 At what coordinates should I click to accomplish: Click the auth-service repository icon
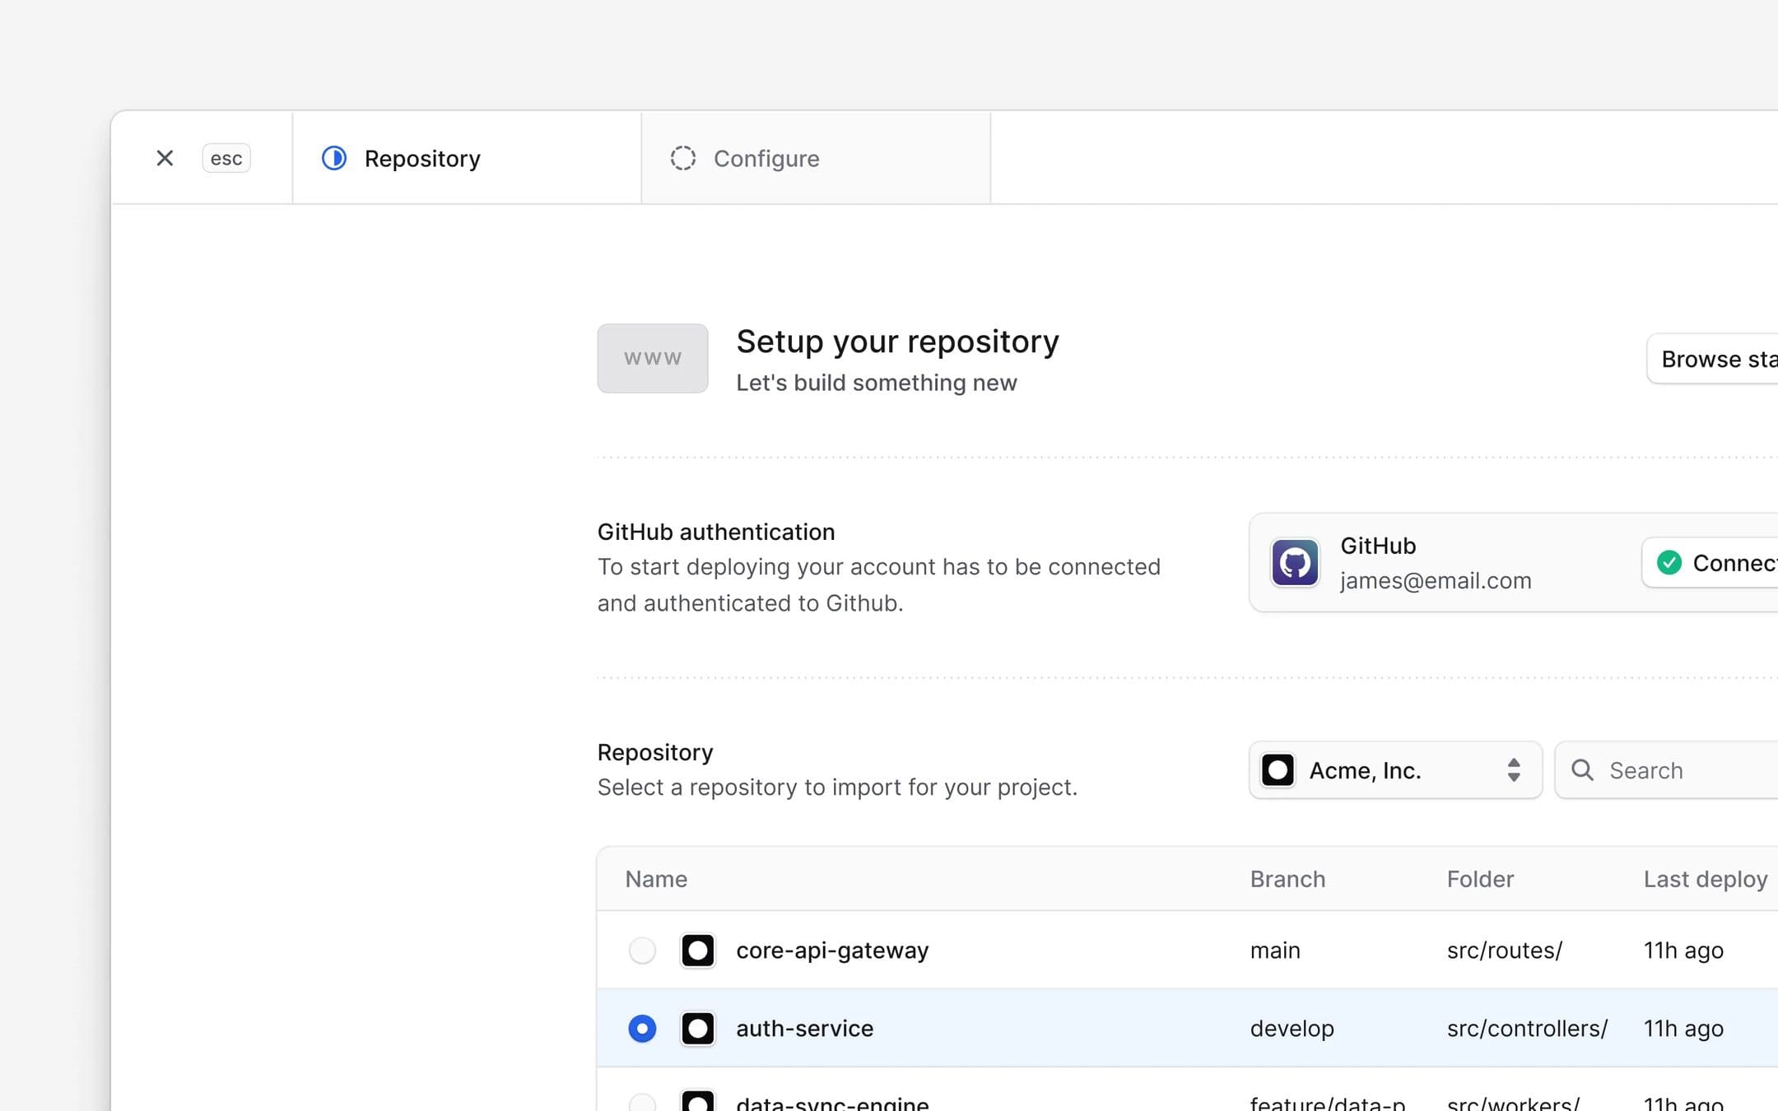[698, 1029]
